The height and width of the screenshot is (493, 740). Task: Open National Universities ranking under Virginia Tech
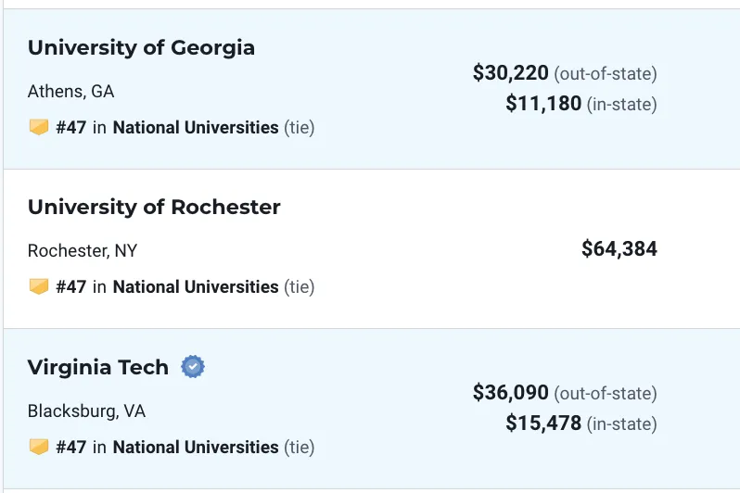click(x=196, y=447)
